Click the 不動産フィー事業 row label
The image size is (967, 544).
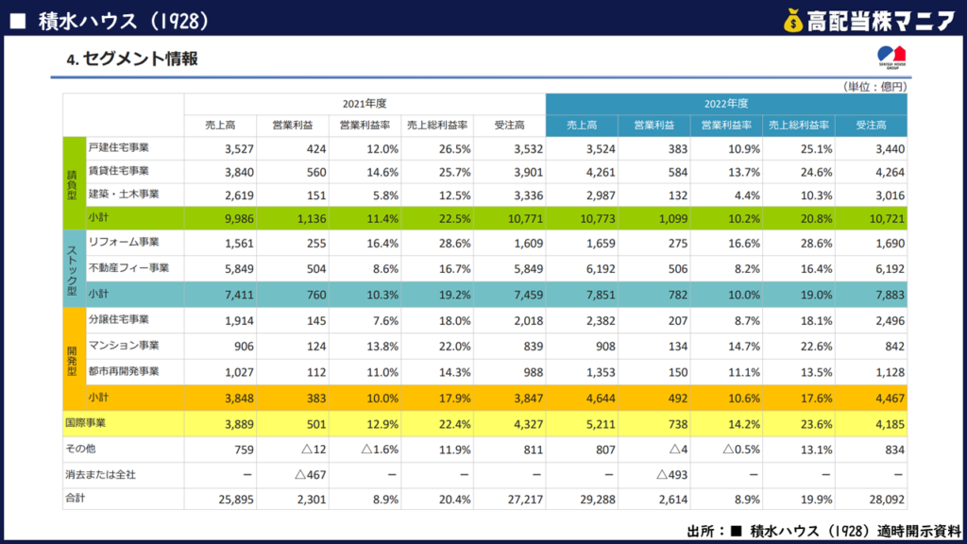(128, 268)
